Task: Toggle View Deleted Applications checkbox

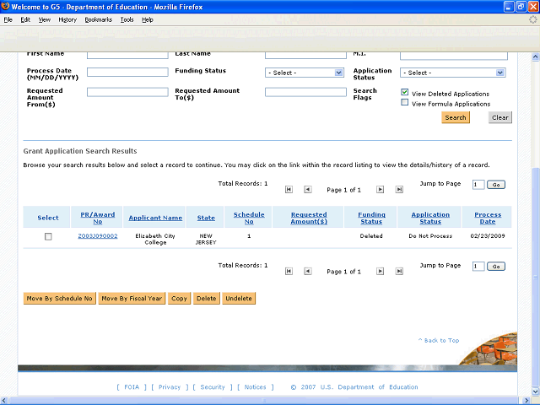Action: pyautogui.click(x=405, y=92)
